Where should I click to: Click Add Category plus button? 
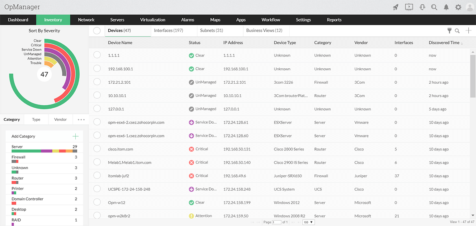(75, 136)
